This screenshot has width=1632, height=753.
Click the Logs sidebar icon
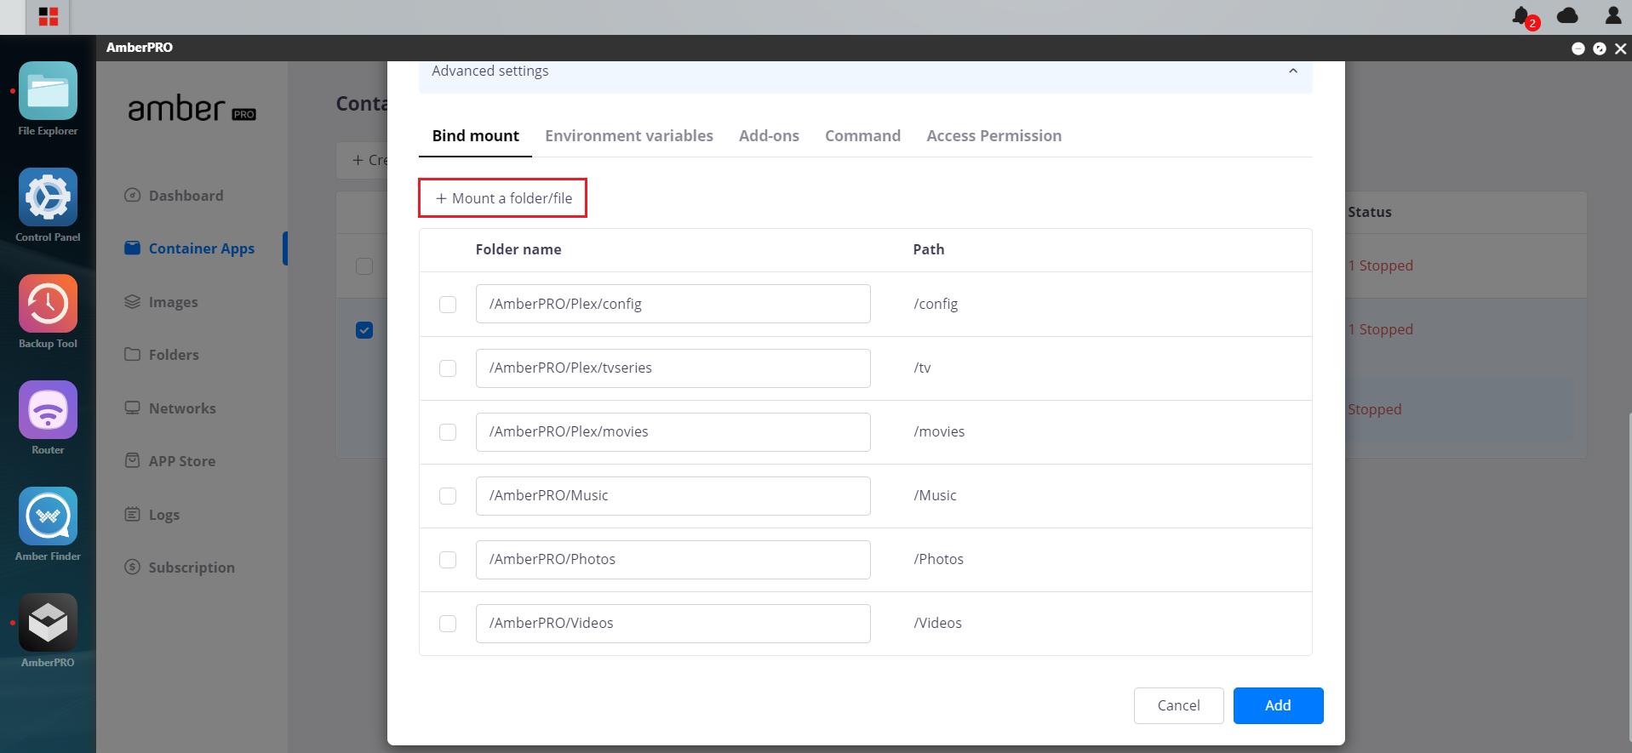(132, 514)
